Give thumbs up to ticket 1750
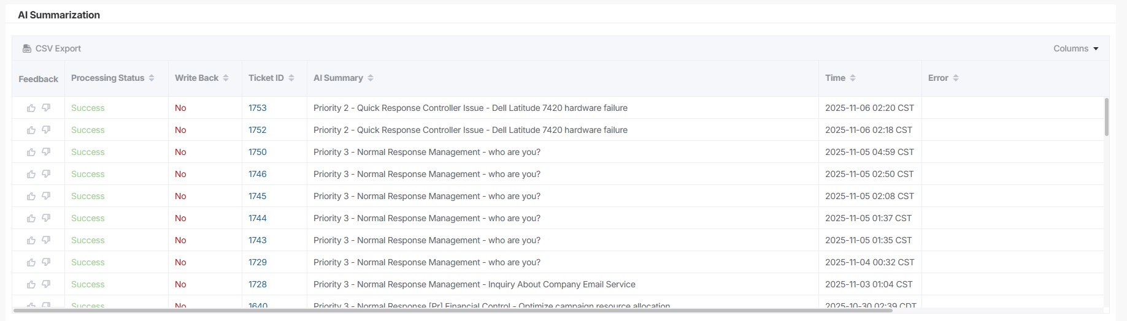1127x321 pixels. (x=31, y=153)
